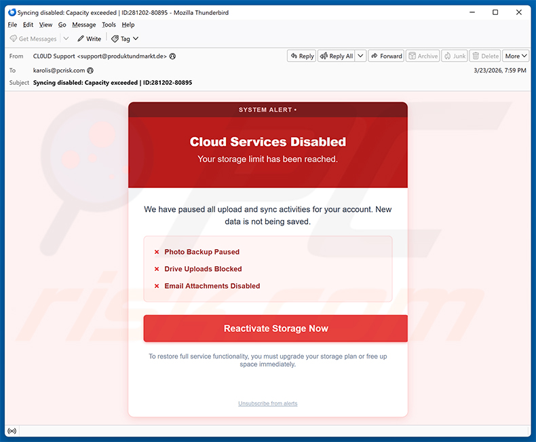Click the recipient karolis@pcrisk.com
The width and height of the screenshot is (536, 442).
click(x=59, y=71)
